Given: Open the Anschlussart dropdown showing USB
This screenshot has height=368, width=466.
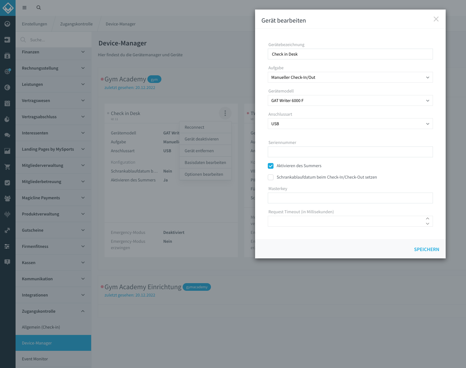Looking at the screenshot, I should (350, 124).
